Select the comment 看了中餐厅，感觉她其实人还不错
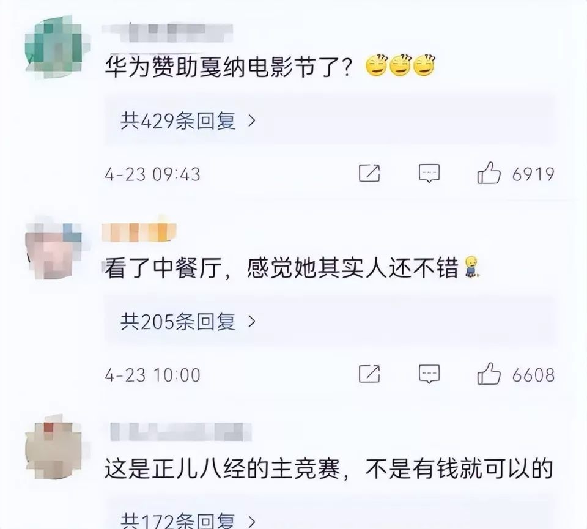587x529 pixels. pos(281,268)
